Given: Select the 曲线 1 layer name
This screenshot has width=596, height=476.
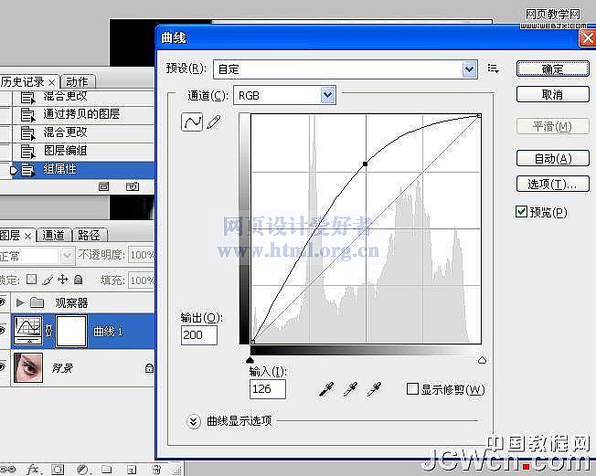Looking at the screenshot, I should [x=108, y=332].
